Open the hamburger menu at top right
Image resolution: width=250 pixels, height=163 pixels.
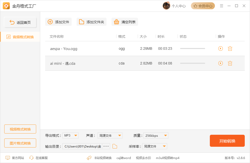tap(221, 6)
